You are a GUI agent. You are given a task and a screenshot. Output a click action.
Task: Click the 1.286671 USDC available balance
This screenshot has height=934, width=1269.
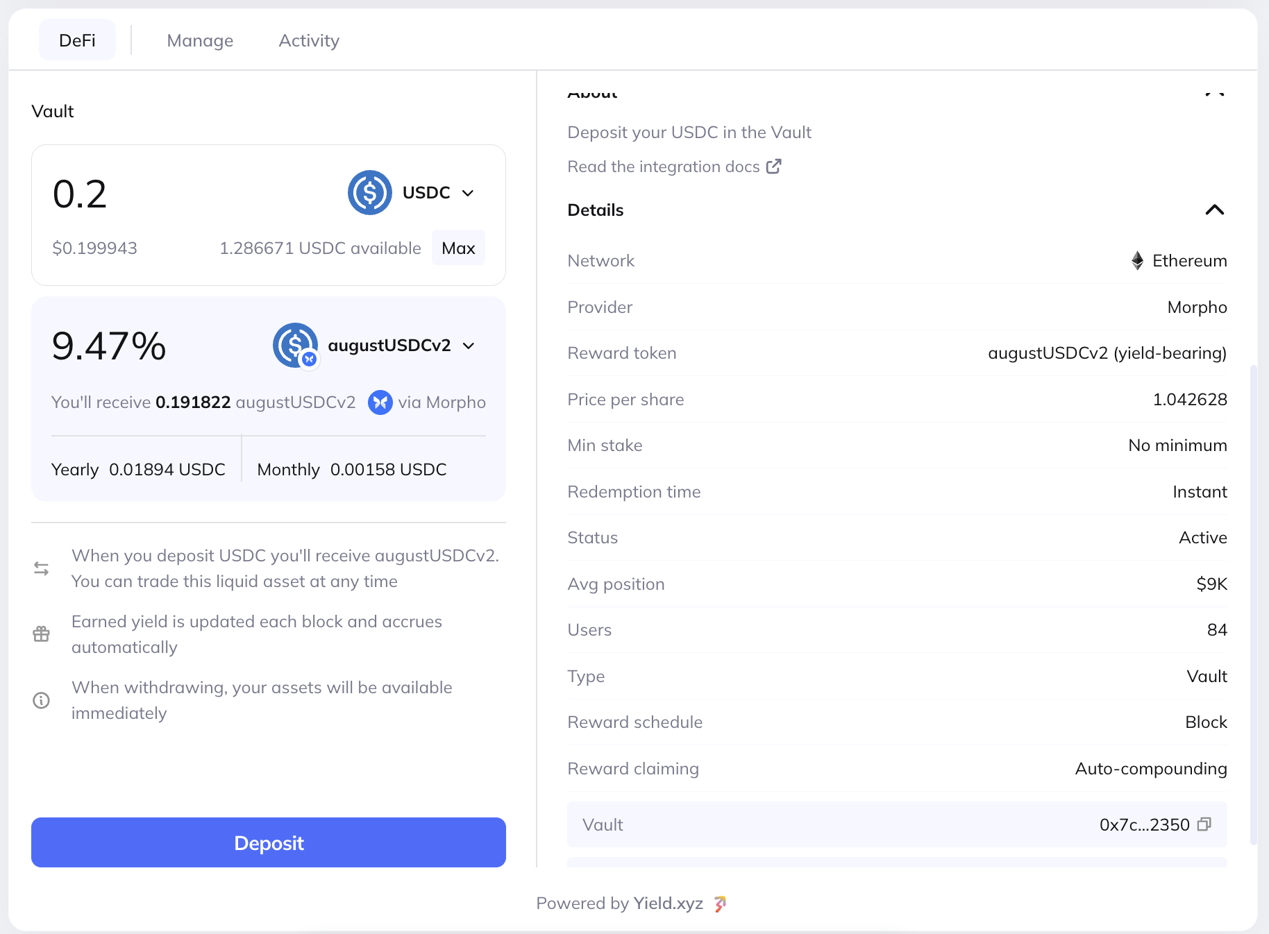pyautogui.click(x=320, y=248)
